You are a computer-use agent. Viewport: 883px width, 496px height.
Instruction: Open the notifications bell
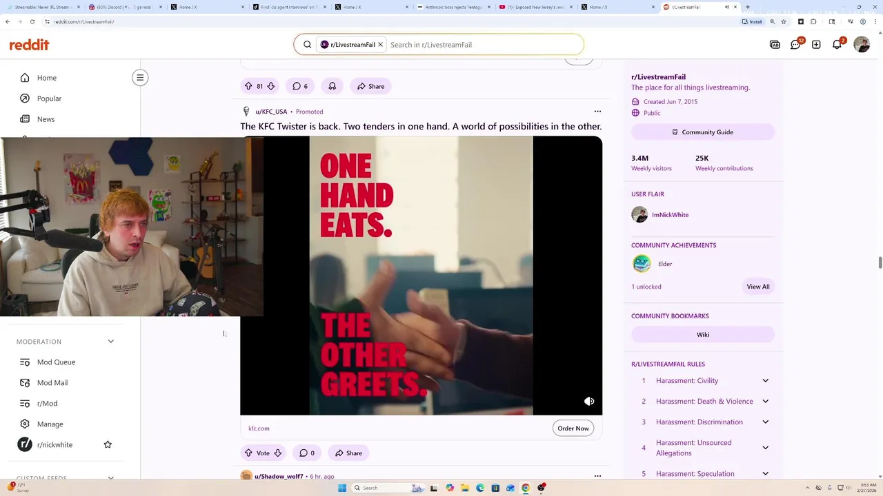pos(837,45)
